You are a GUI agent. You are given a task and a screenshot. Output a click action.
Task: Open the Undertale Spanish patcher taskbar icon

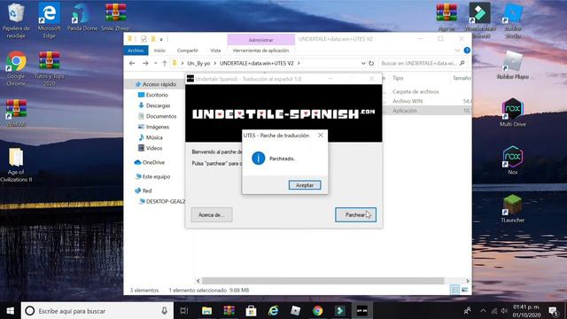coord(362,311)
